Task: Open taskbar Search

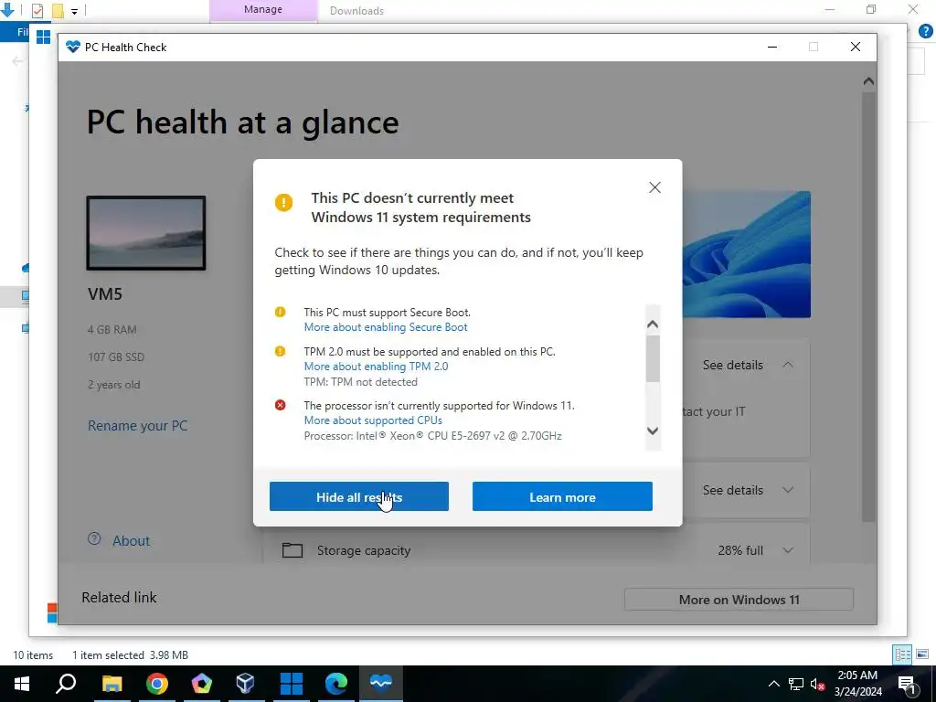Action: [66, 684]
